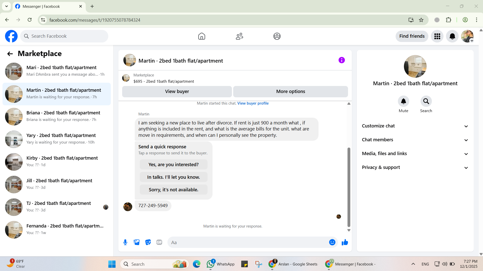Open Microsoft Edge from the taskbar
483x271 pixels.
196,264
